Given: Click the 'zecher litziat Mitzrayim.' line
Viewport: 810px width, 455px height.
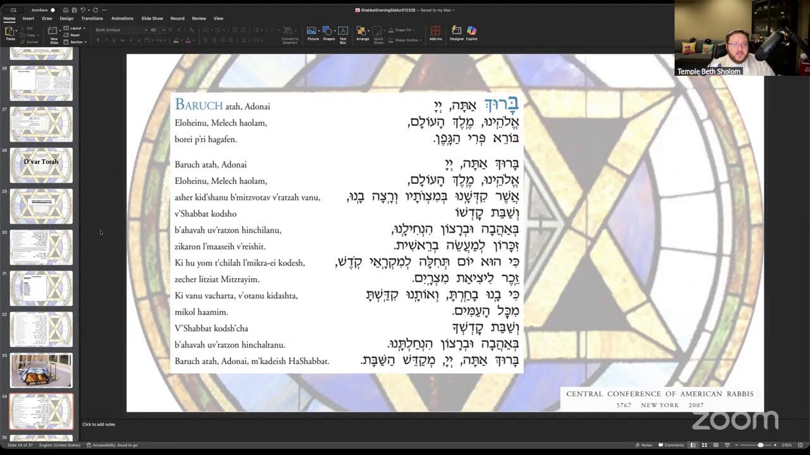Looking at the screenshot, I should tap(217, 279).
